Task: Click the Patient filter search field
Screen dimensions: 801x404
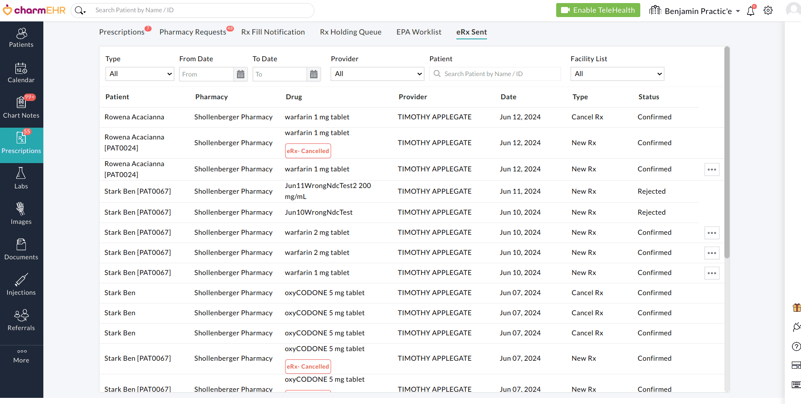Action: coord(495,74)
